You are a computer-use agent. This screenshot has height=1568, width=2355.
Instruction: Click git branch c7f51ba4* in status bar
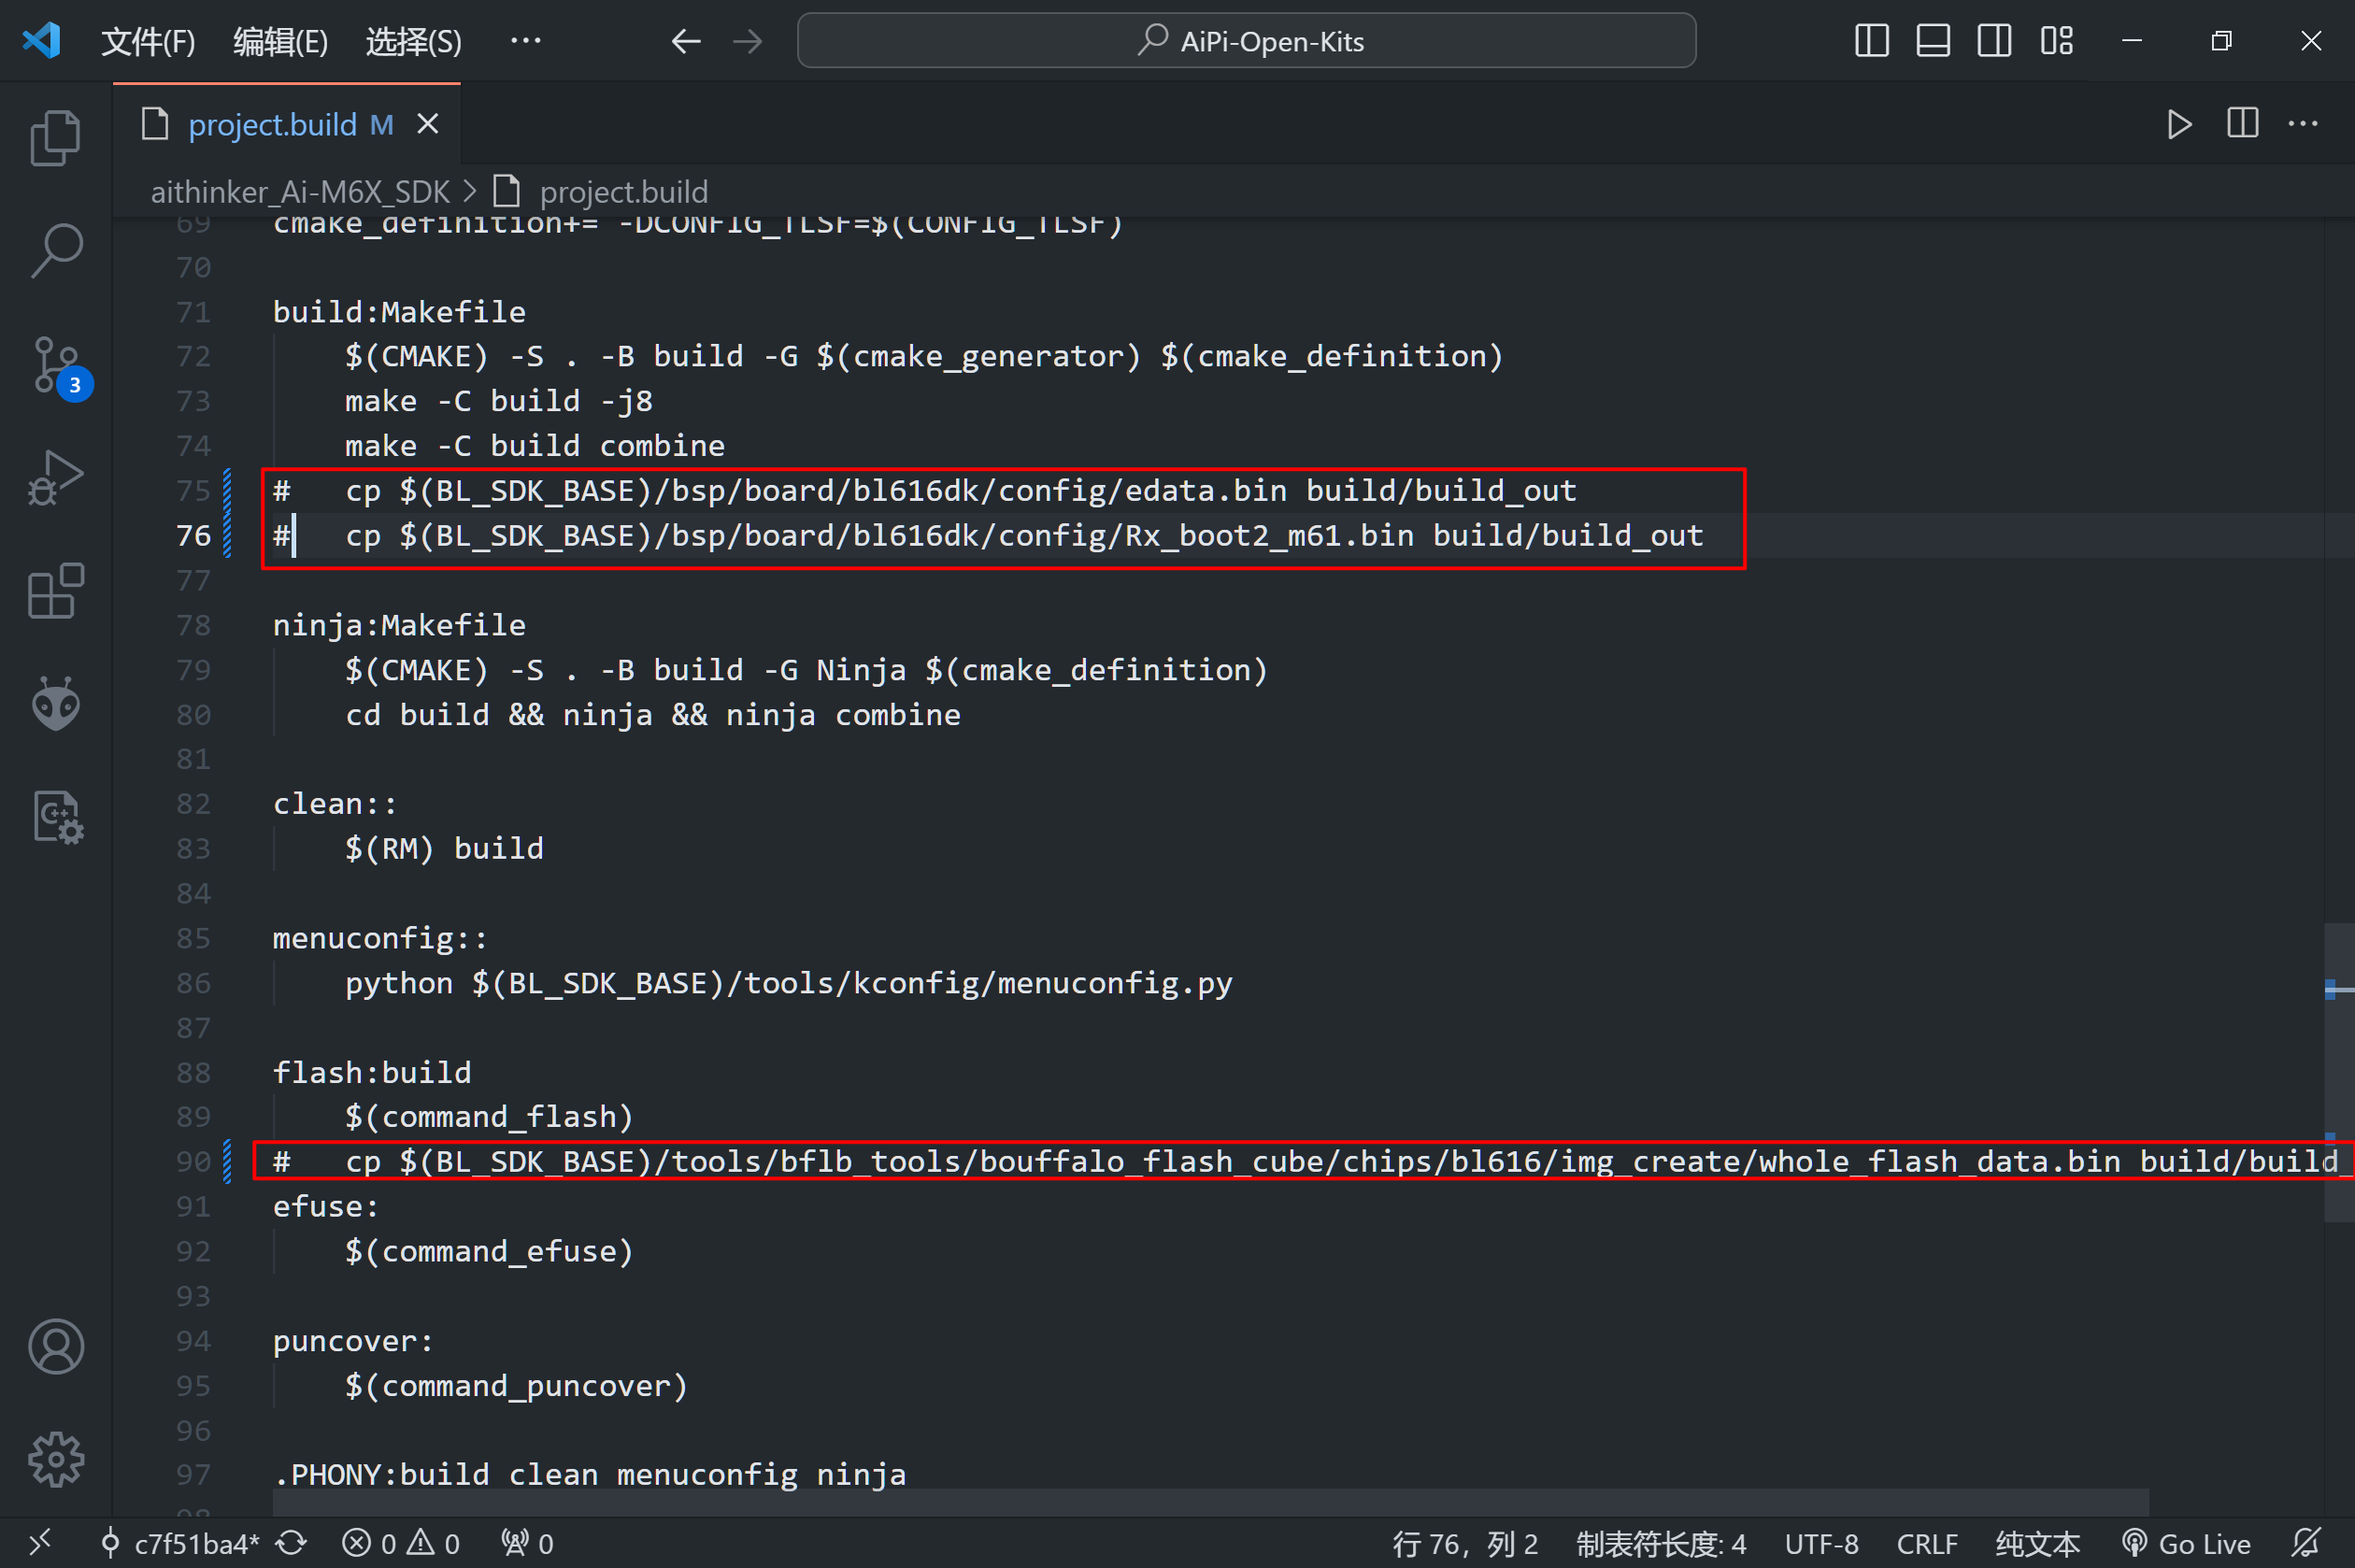[x=181, y=1543]
